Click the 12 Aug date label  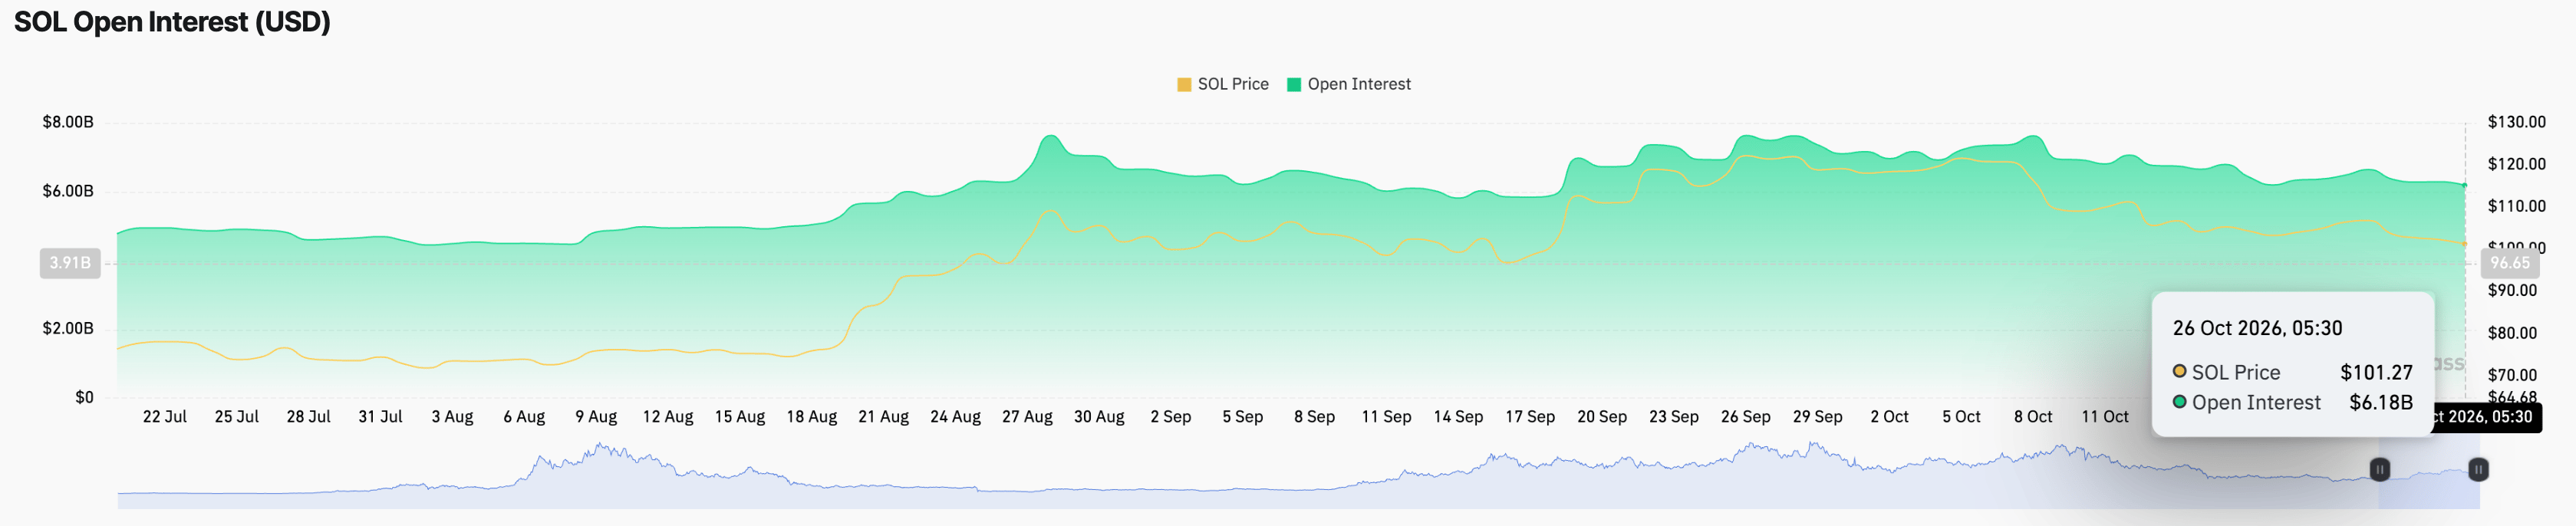click(668, 417)
